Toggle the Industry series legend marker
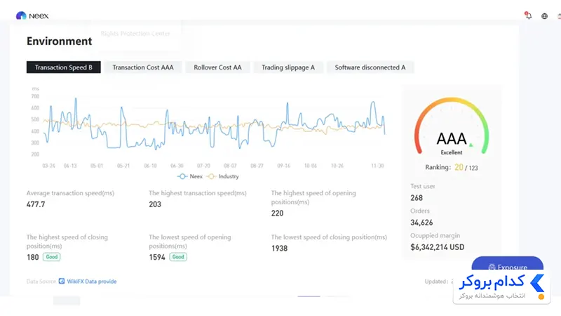The image size is (561, 316). pos(212,176)
